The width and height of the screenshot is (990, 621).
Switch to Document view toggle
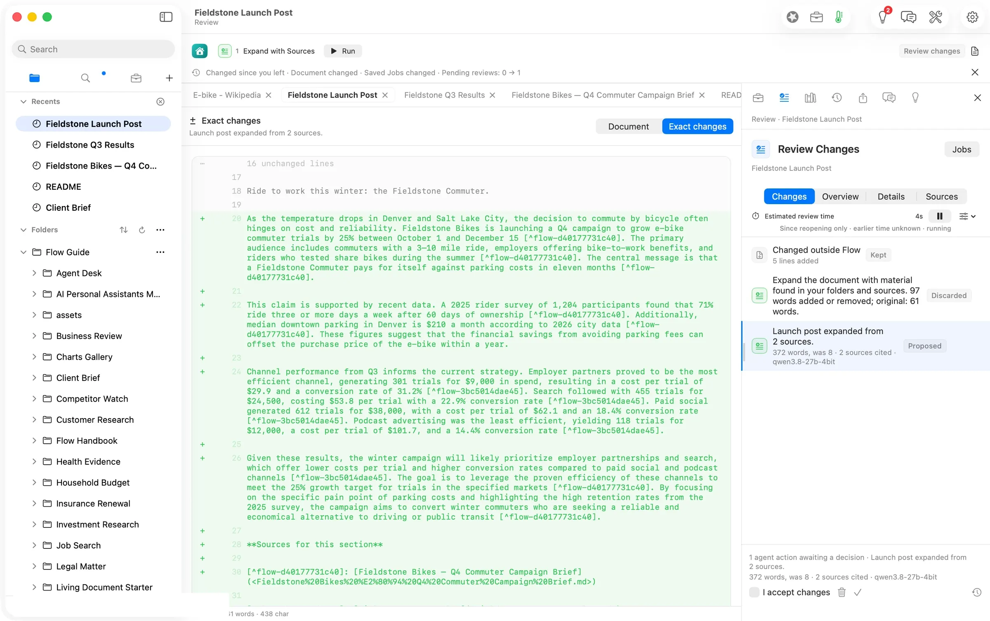628,126
